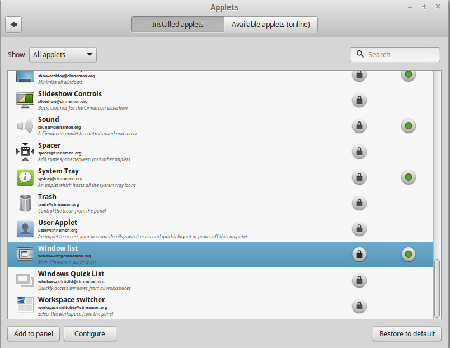
Task: Select the "Windows Quick List" applet name
Action: pos(71,274)
